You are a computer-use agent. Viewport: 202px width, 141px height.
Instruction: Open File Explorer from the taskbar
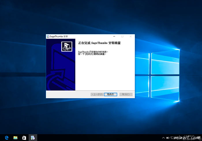(x=15, y=138)
